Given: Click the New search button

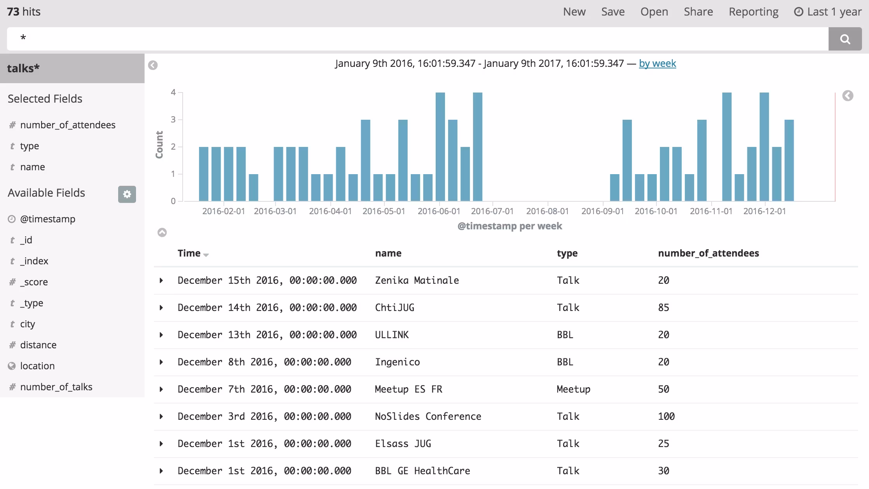Looking at the screenshot, I should [x=574, y=12].
